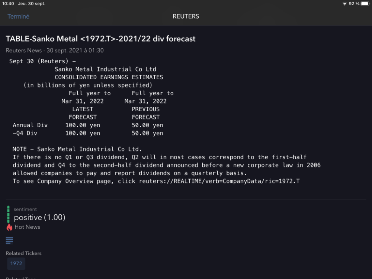The width and height of the screenshot is (372, 279).
Task: Tap the CONSOLIDATED EARNINGS ESTIMATES heading
Action: click(x=109, y=77)
